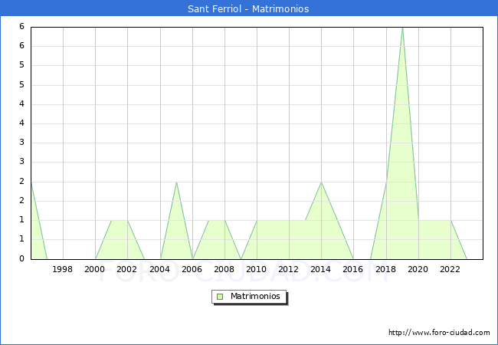Toggle the Matrimonios legend label
The height and width of the screenshot is (345, 498).
click(x=256, y=296)
